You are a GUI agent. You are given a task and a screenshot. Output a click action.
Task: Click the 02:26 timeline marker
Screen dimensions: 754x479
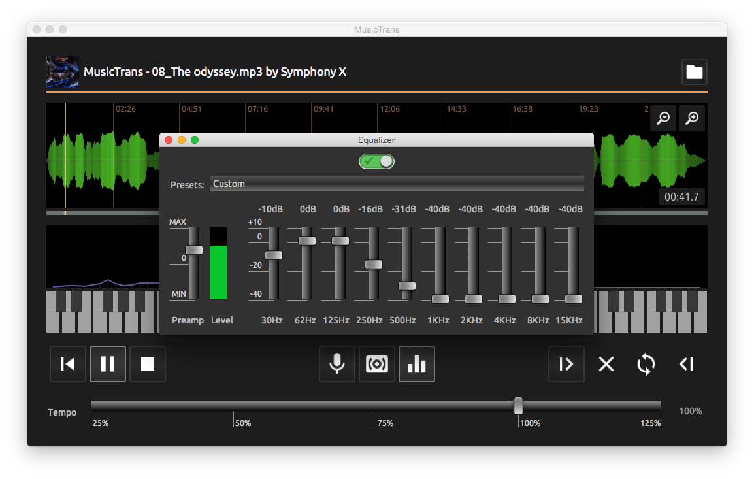(125, 109)
